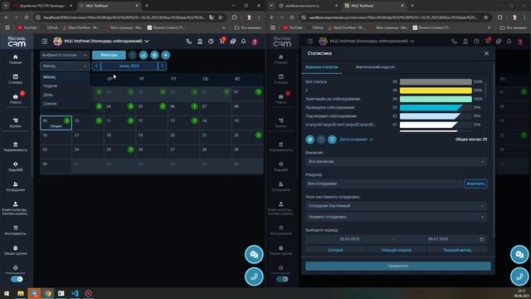Toggle the theme switch at bottom of right sidebar
Viewport: 531px width, 299px height.
(x=282, y=279)
